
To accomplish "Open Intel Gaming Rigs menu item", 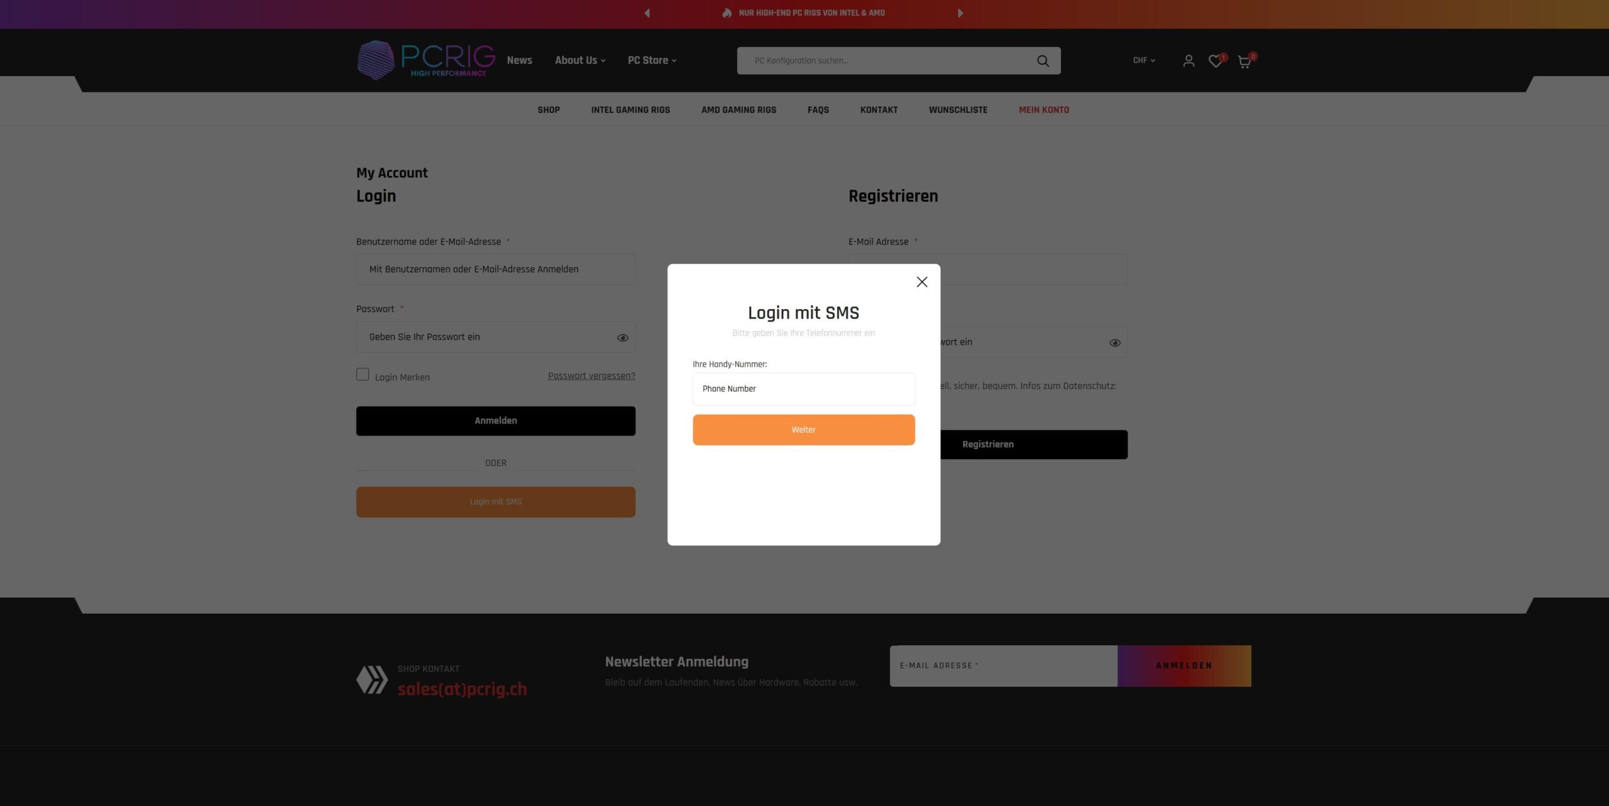I will point(630,110).
